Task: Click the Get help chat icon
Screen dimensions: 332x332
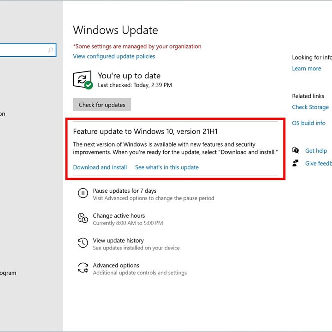Action: click(x=296, y=150)
